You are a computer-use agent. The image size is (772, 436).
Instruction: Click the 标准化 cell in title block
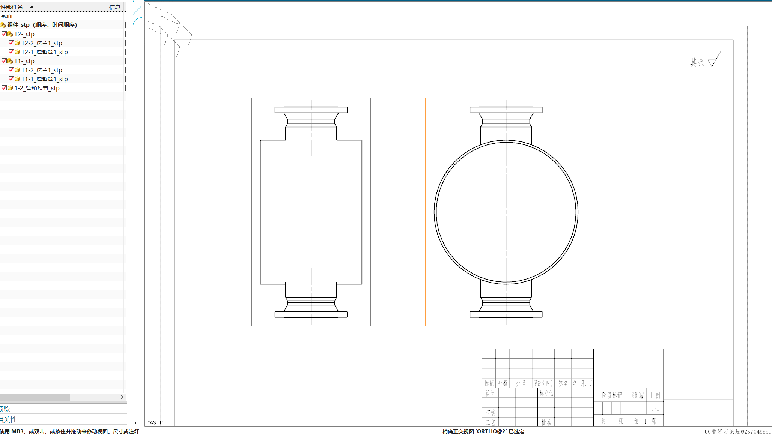pyautogui.click(x=546, y=393)
